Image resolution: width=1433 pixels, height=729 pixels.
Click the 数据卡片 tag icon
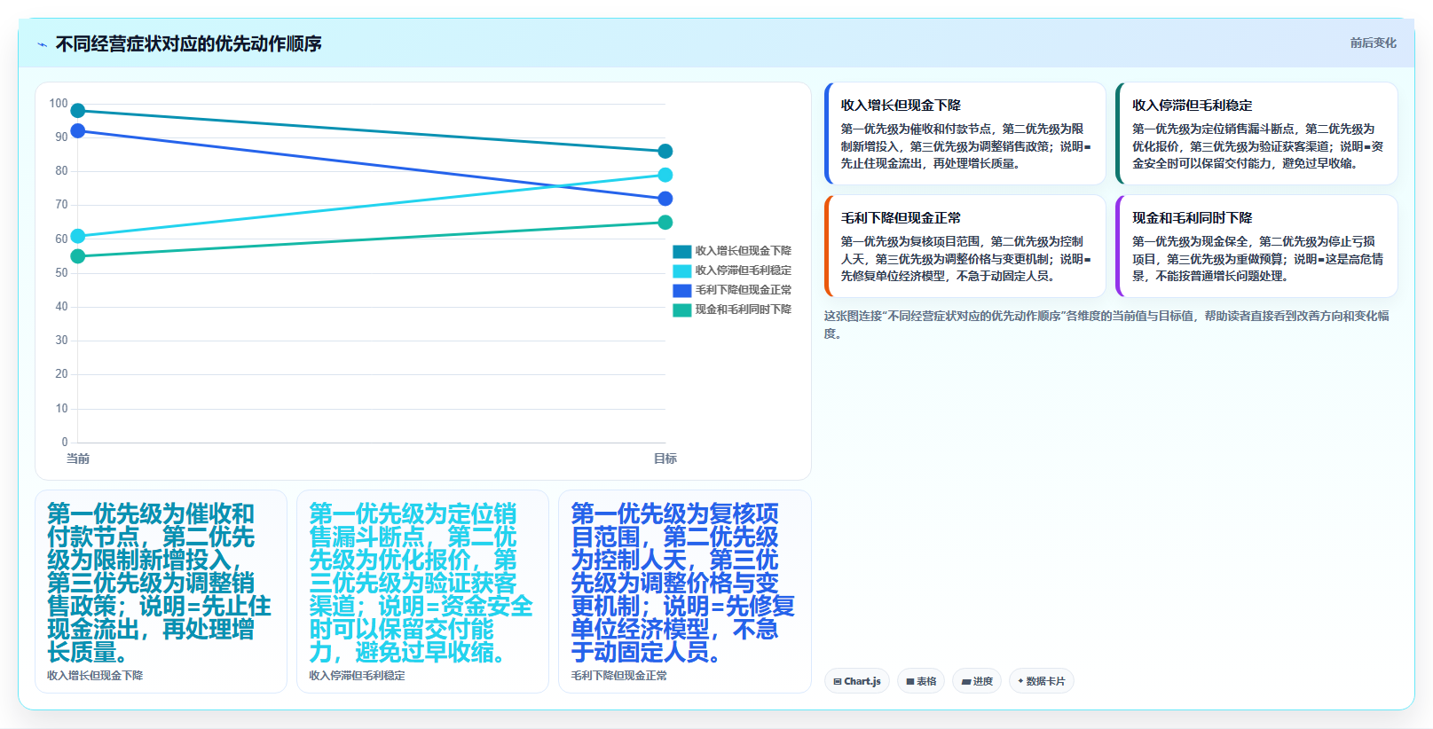[x=1021, y=681]
